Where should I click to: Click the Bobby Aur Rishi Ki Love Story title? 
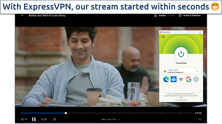[47, 15]
